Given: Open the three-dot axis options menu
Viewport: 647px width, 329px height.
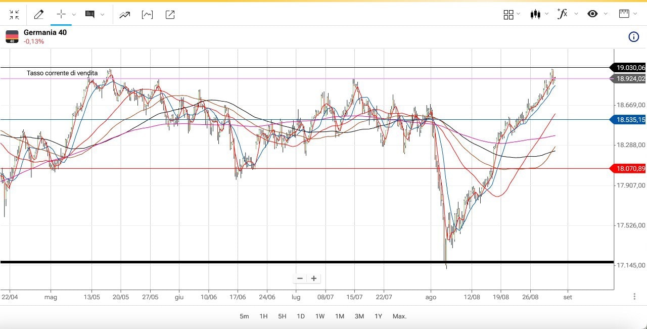Looking at the screenshot, I should 634,297.
